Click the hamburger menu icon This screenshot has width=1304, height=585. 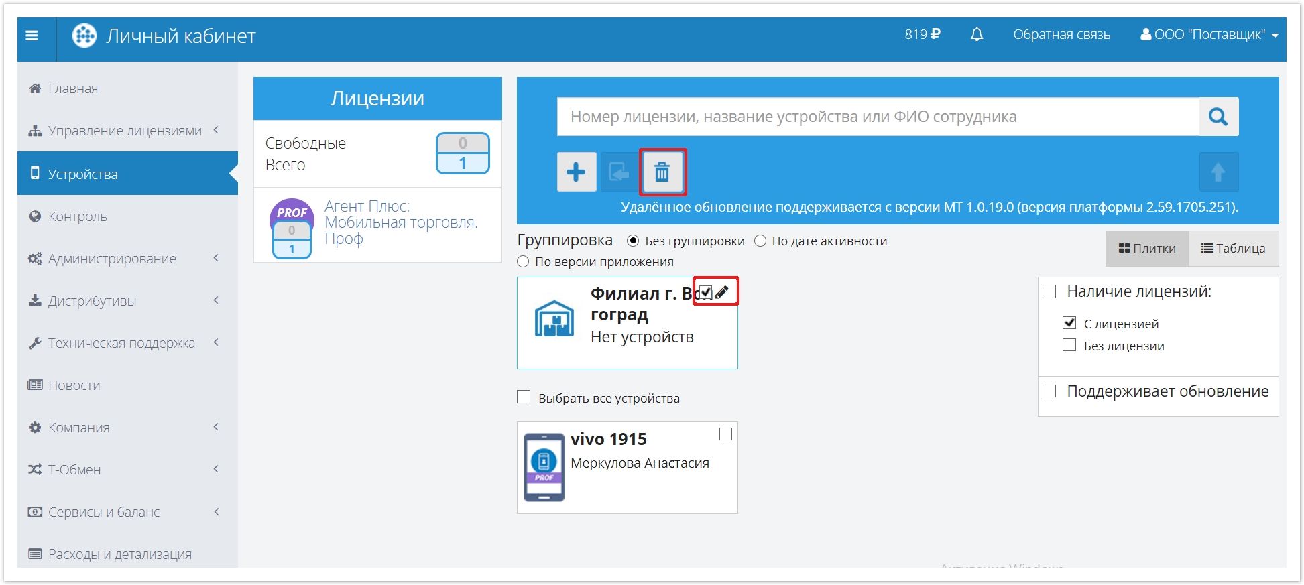[32, 36]
